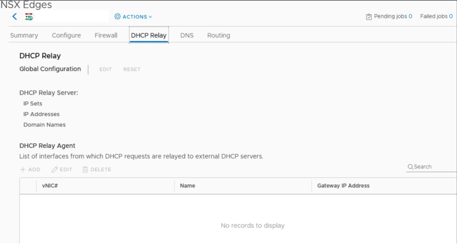
Task: Open the Failed jobs 0 count
Action: click(x=451, y=16)
